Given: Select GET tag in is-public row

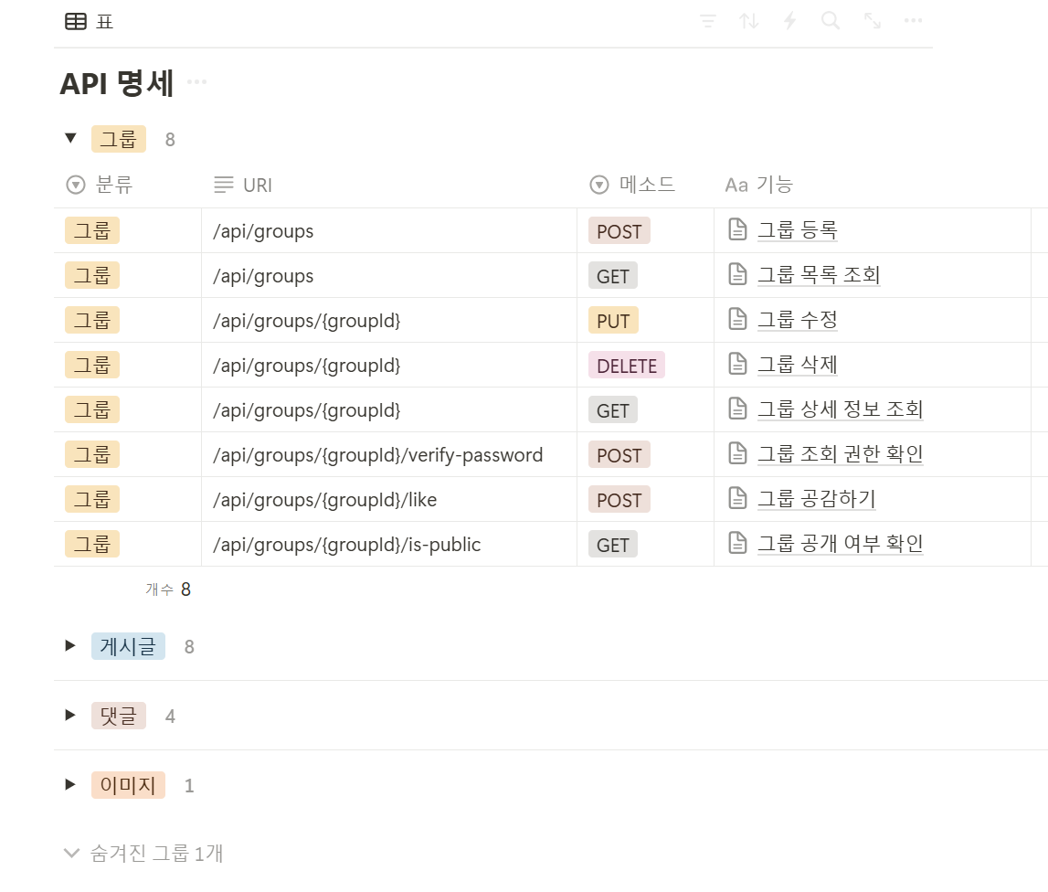Looking at the screenshot, I should pos(613,545).
